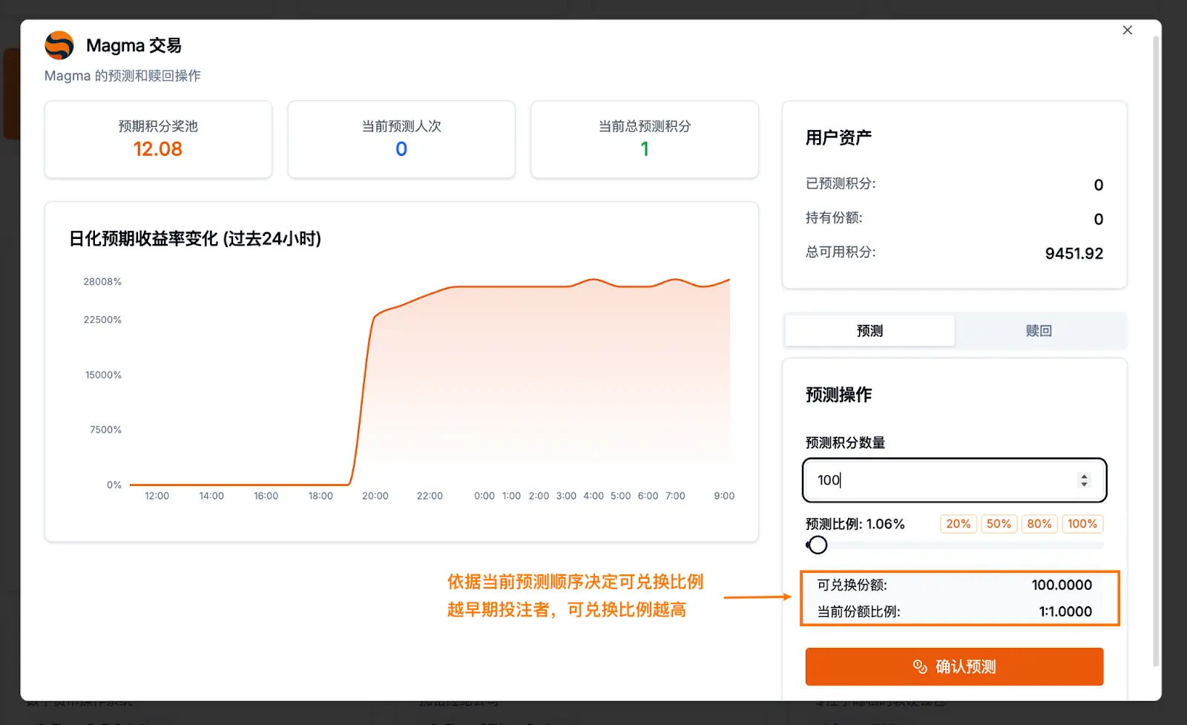Set prediction ratio to 100%
The width and height of the screenshot is (1187, 725).
tap(1082, 524)
